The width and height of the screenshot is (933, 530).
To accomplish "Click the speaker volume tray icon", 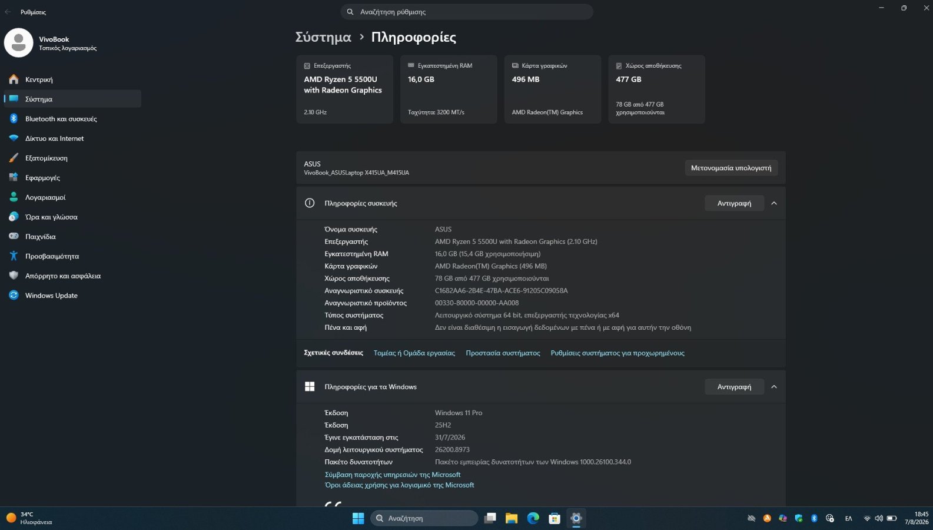I will 879,518.
